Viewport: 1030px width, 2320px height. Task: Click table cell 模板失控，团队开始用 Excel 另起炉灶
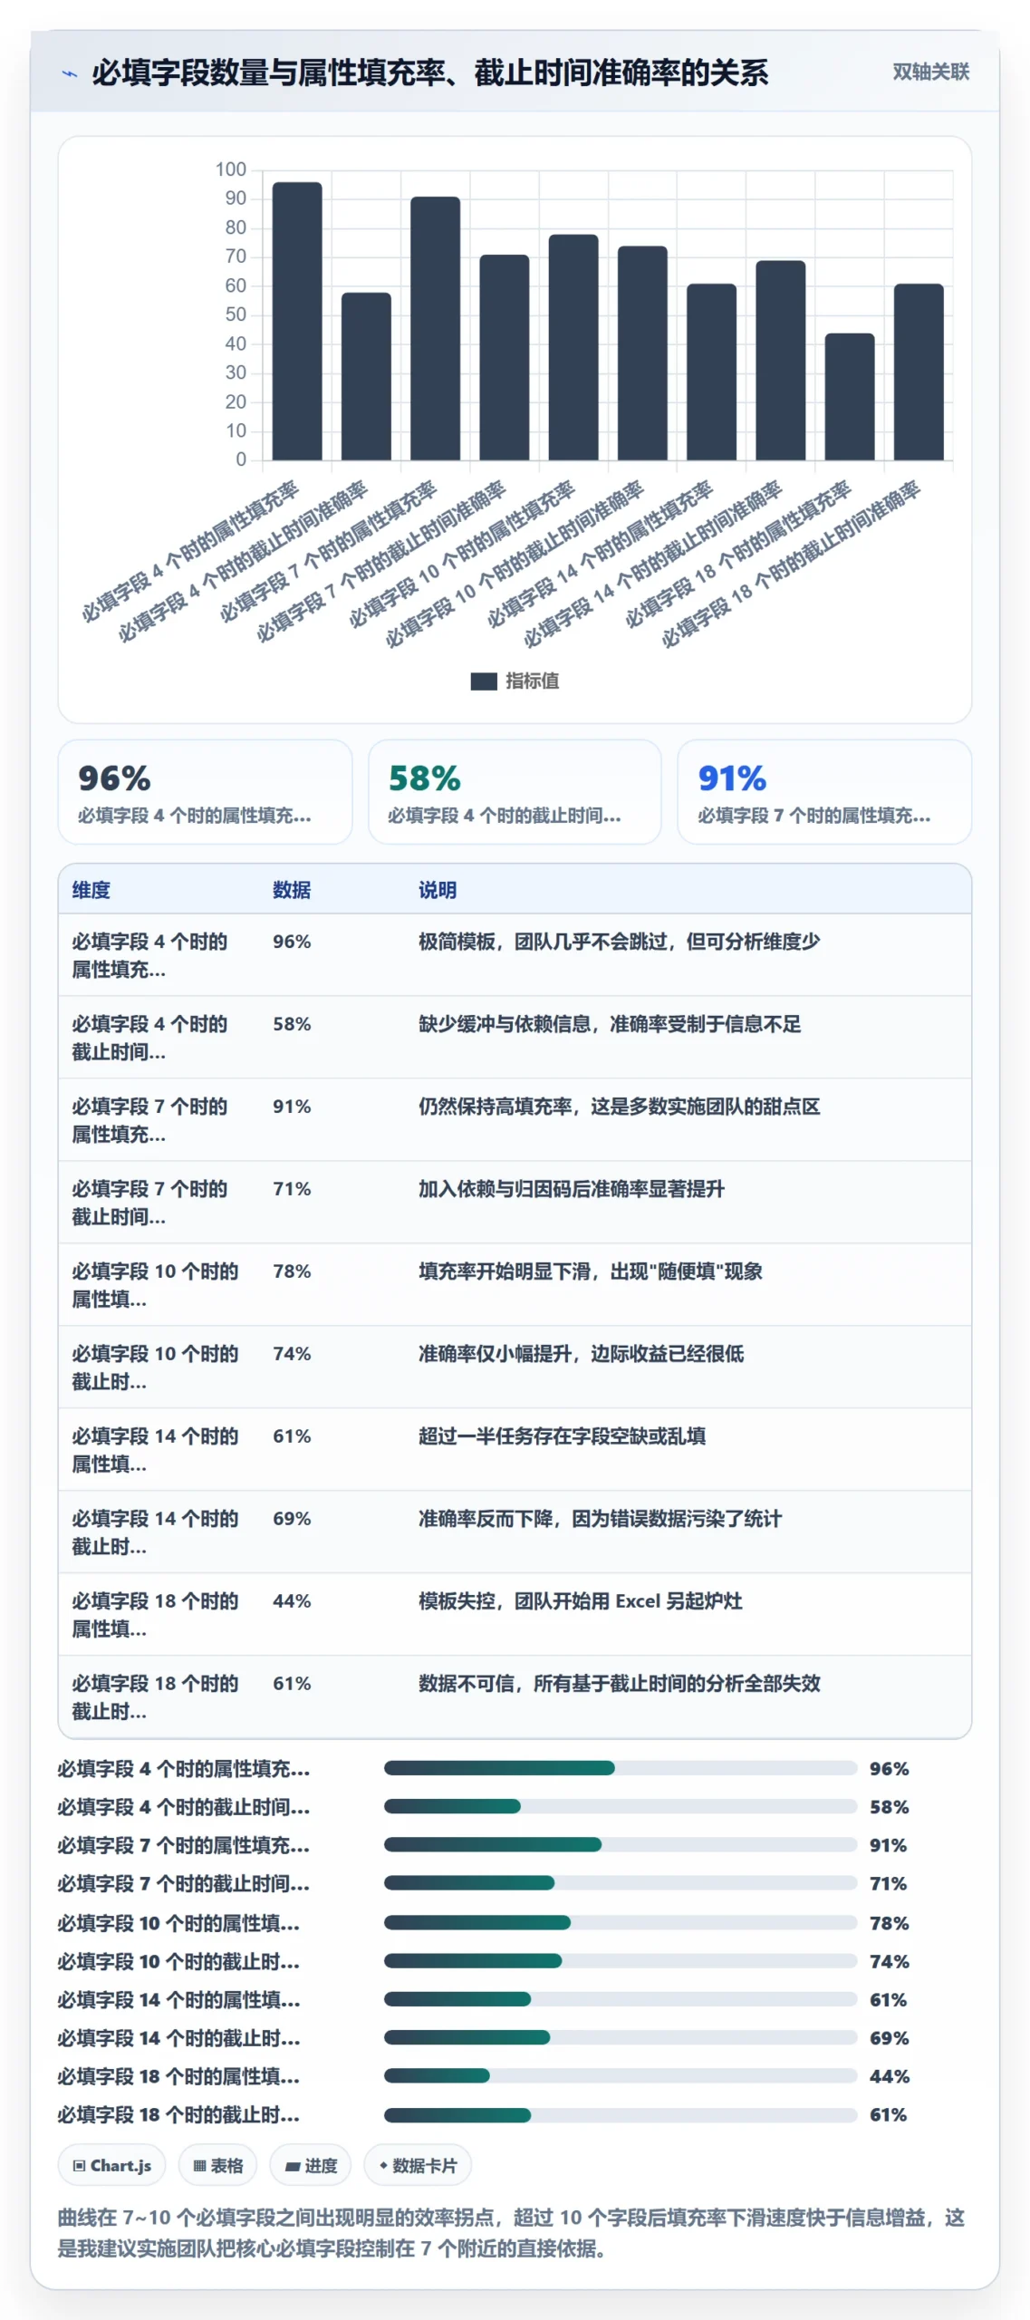[x=580, y=1601]
